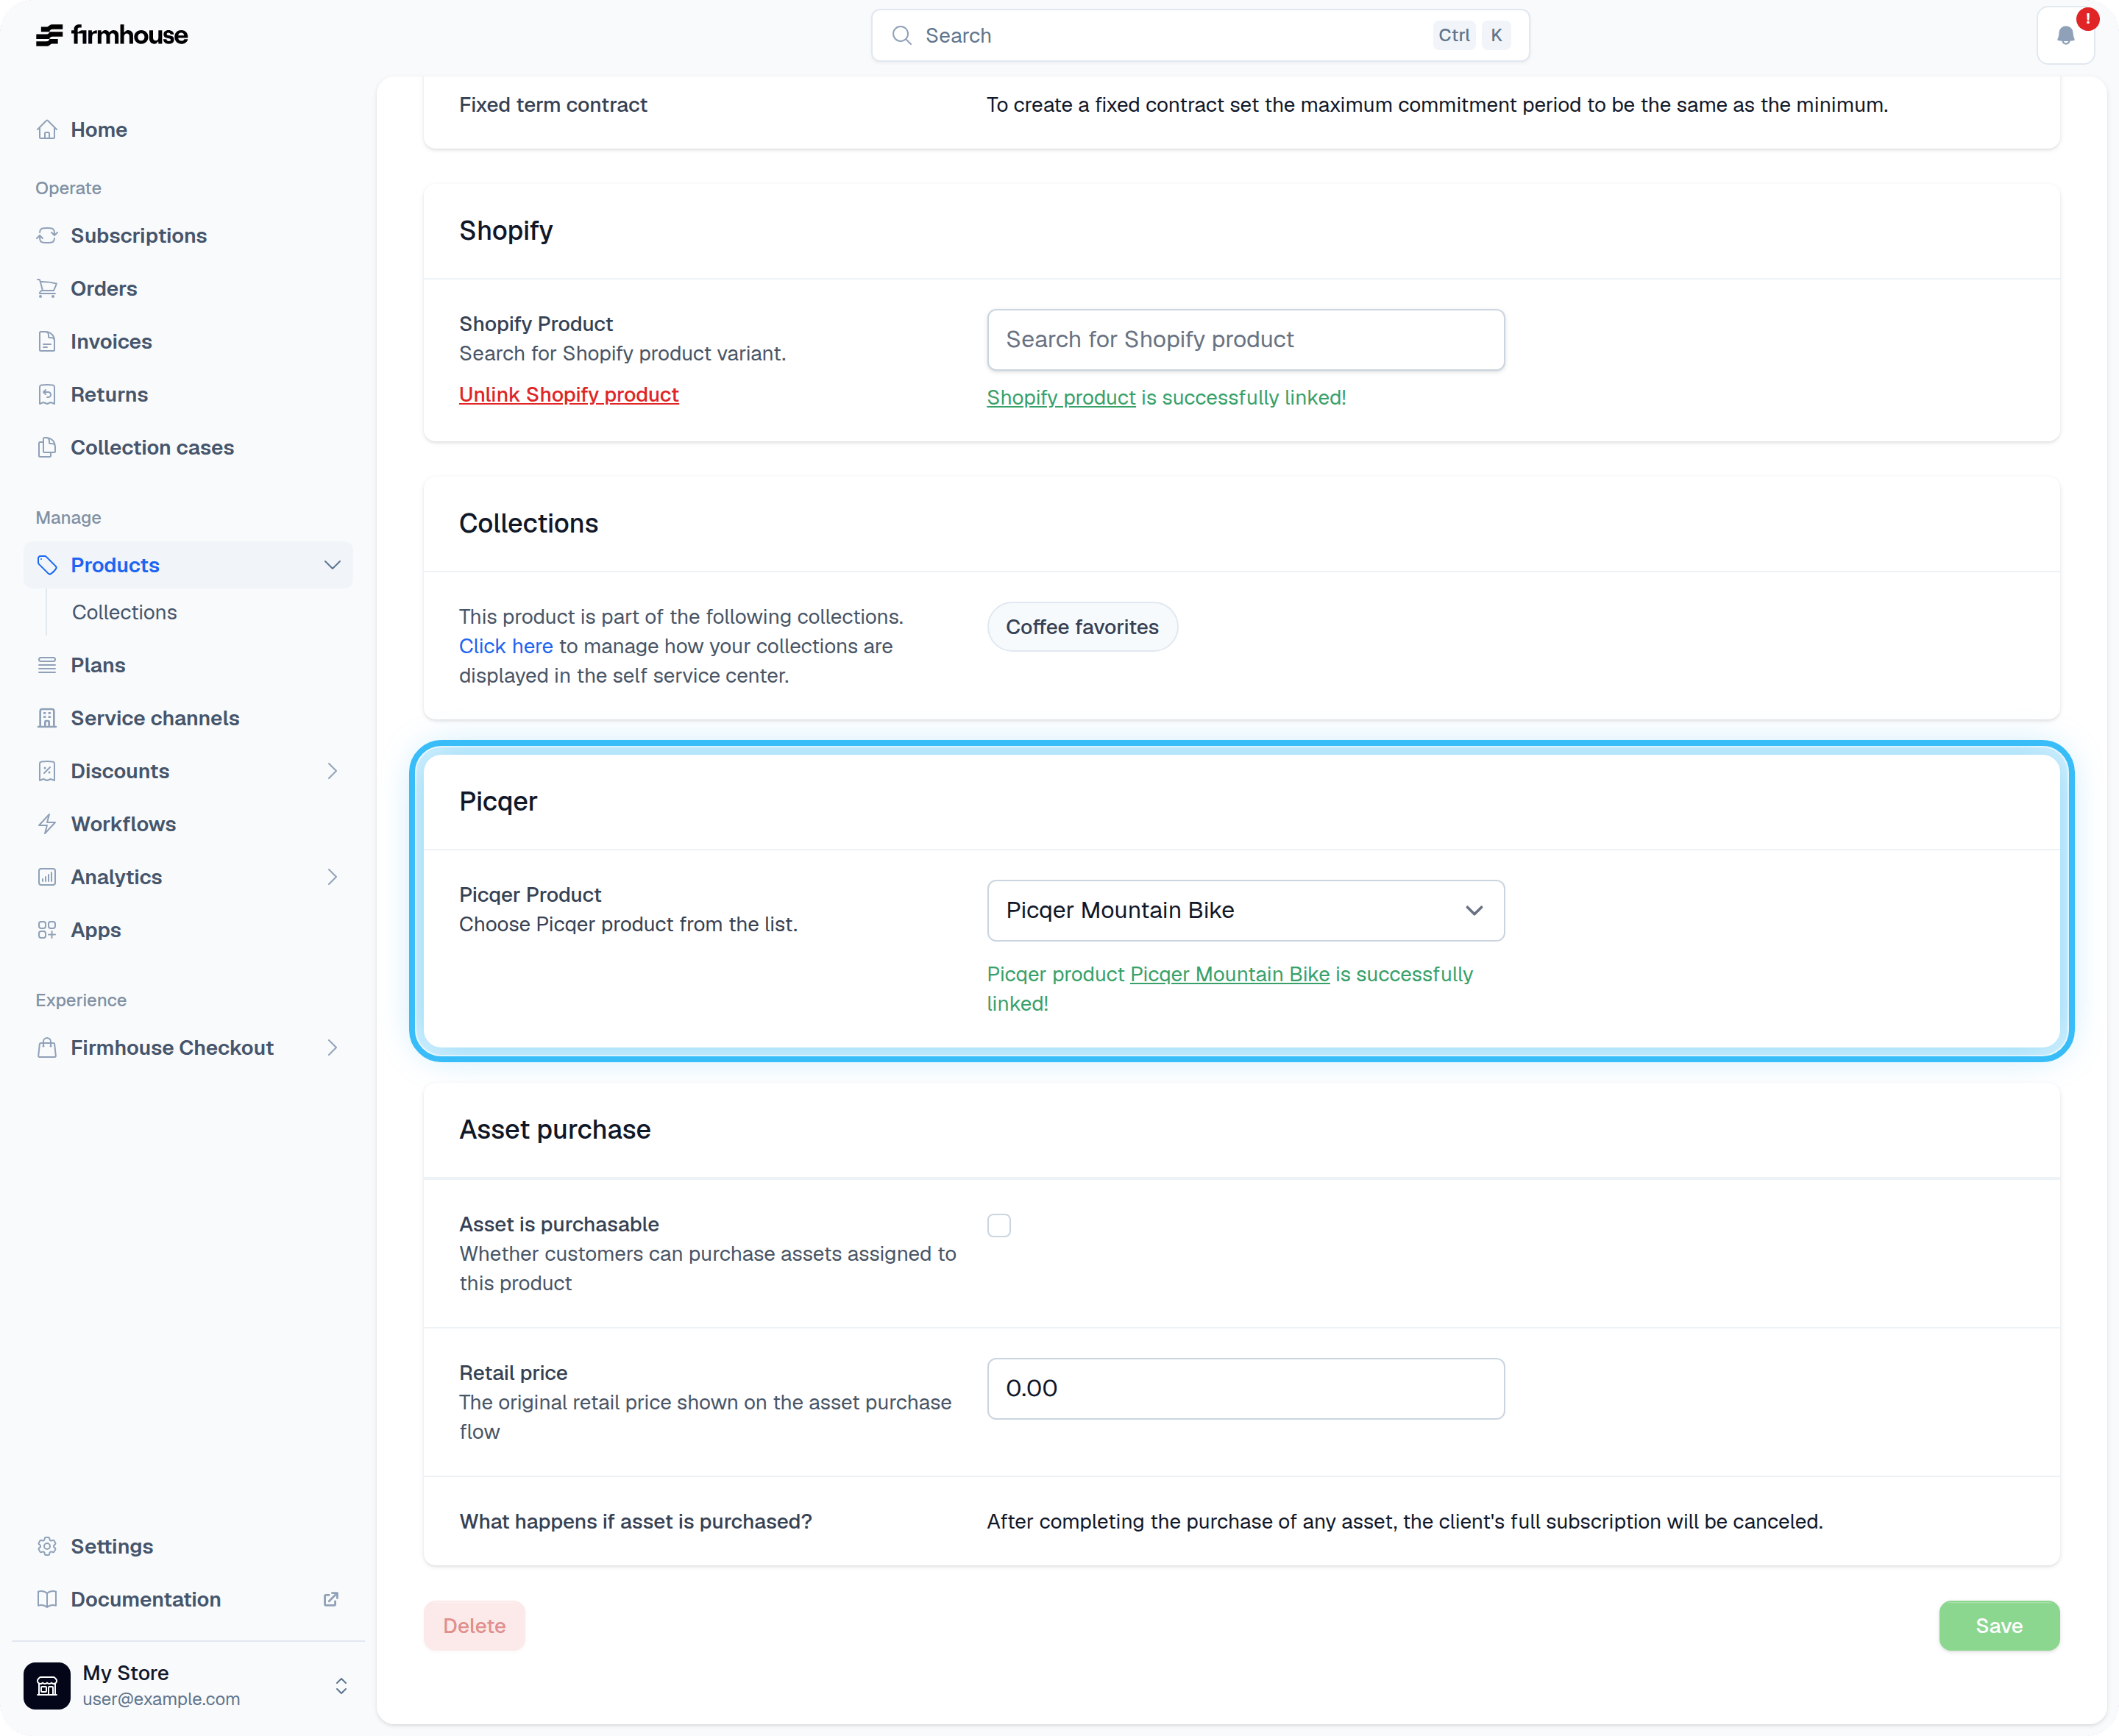
Task: Open notifications via the bell icon
Action: 2065,36
